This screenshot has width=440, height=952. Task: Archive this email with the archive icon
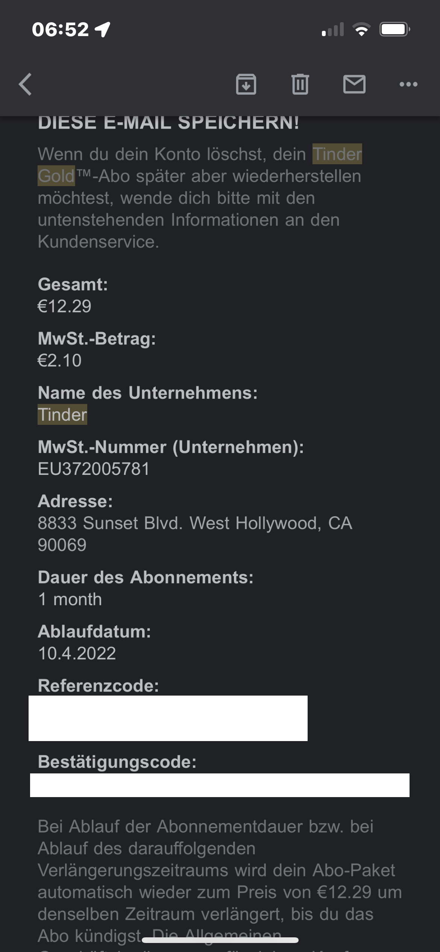click(x=246, y=84)
